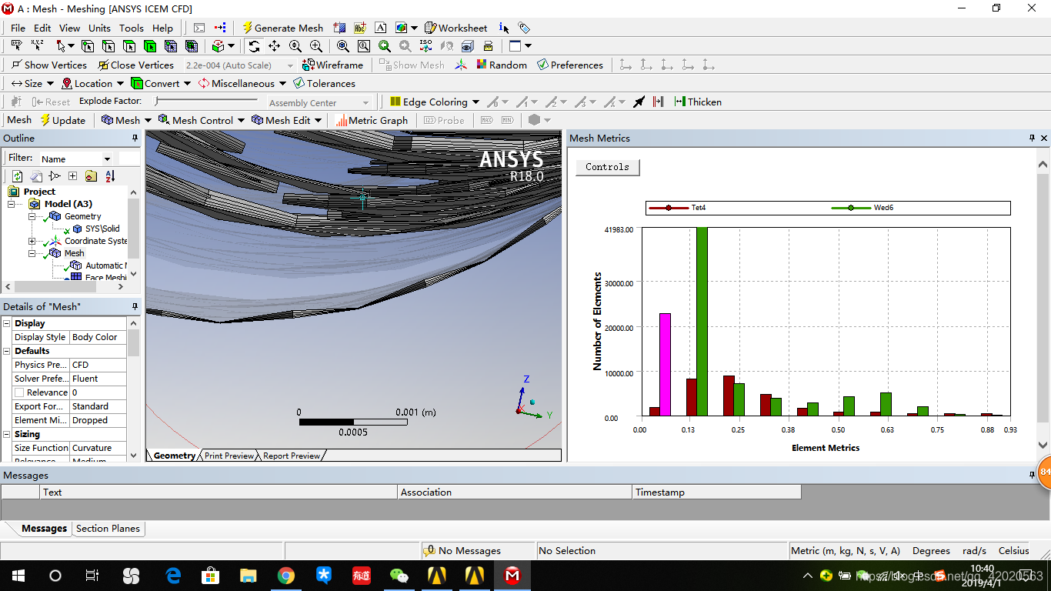The image size is (1051, 591).
Task: Expand the Coordinate Systems tree node
Action: 32,241
